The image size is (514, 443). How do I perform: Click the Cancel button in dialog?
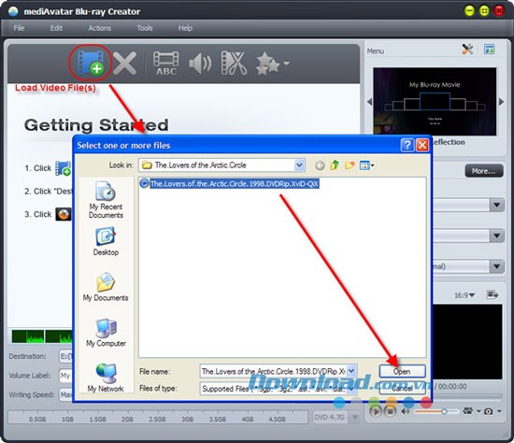[x=402, y=388]
